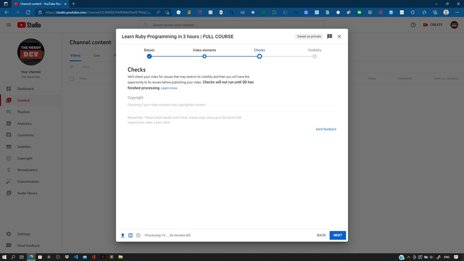Click the Checks step indicator
The image size is (464, 261).
click(259, 56)
